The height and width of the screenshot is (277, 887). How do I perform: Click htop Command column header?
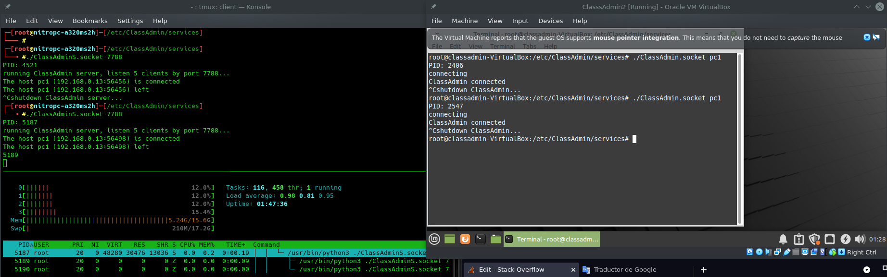coord(266,245)
